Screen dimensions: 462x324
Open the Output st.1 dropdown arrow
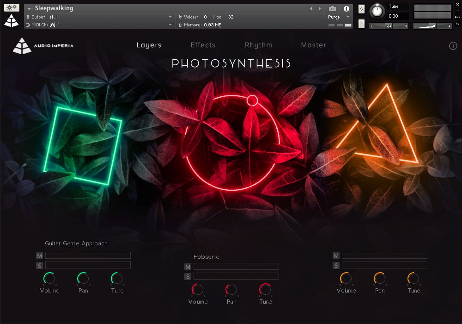pos(170,17)
